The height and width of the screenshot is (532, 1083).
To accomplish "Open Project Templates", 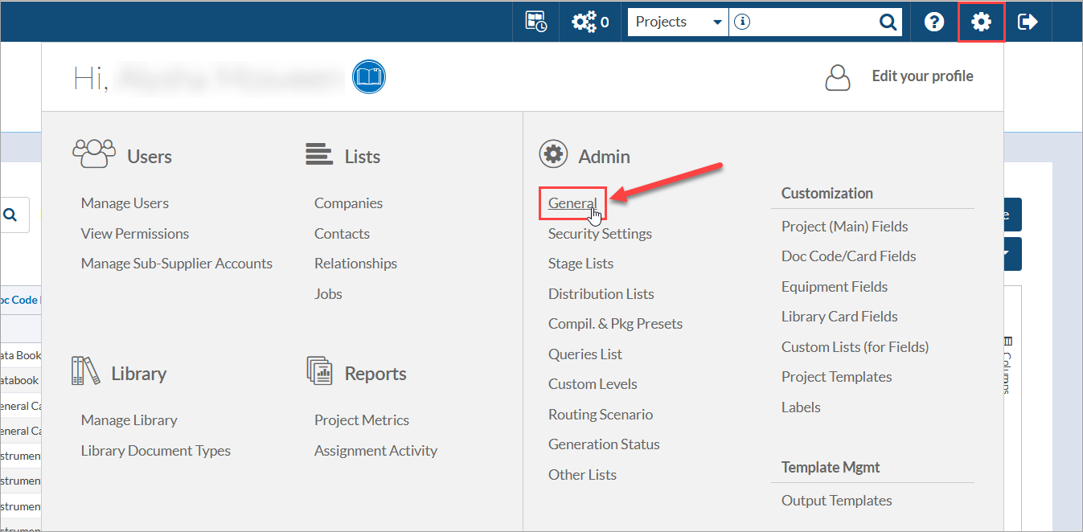I will pos(836,377).
